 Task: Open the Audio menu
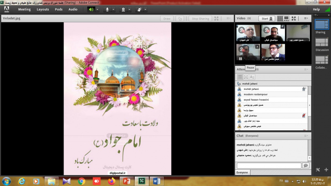coord(73,9)
